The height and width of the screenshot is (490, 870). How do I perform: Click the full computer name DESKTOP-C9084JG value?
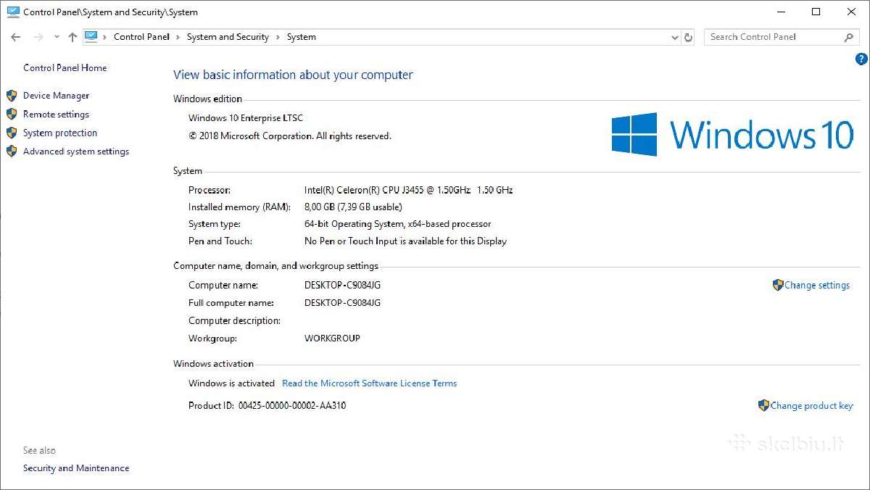pyautogui.click(x=342, y=303)
